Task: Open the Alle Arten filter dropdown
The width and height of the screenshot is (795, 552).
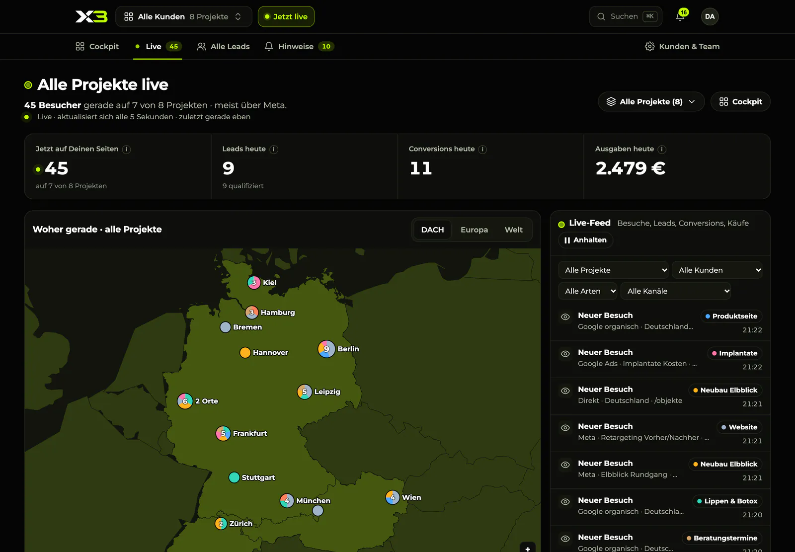Action: [588, 291]
